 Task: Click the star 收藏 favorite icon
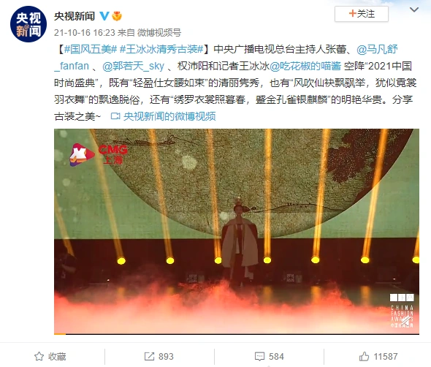[x=39, y=356]
